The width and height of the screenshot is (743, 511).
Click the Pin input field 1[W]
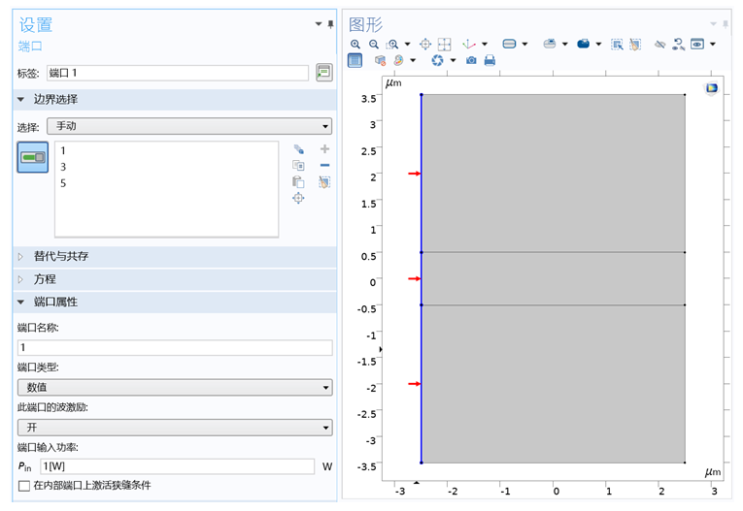tap(177, 466)
